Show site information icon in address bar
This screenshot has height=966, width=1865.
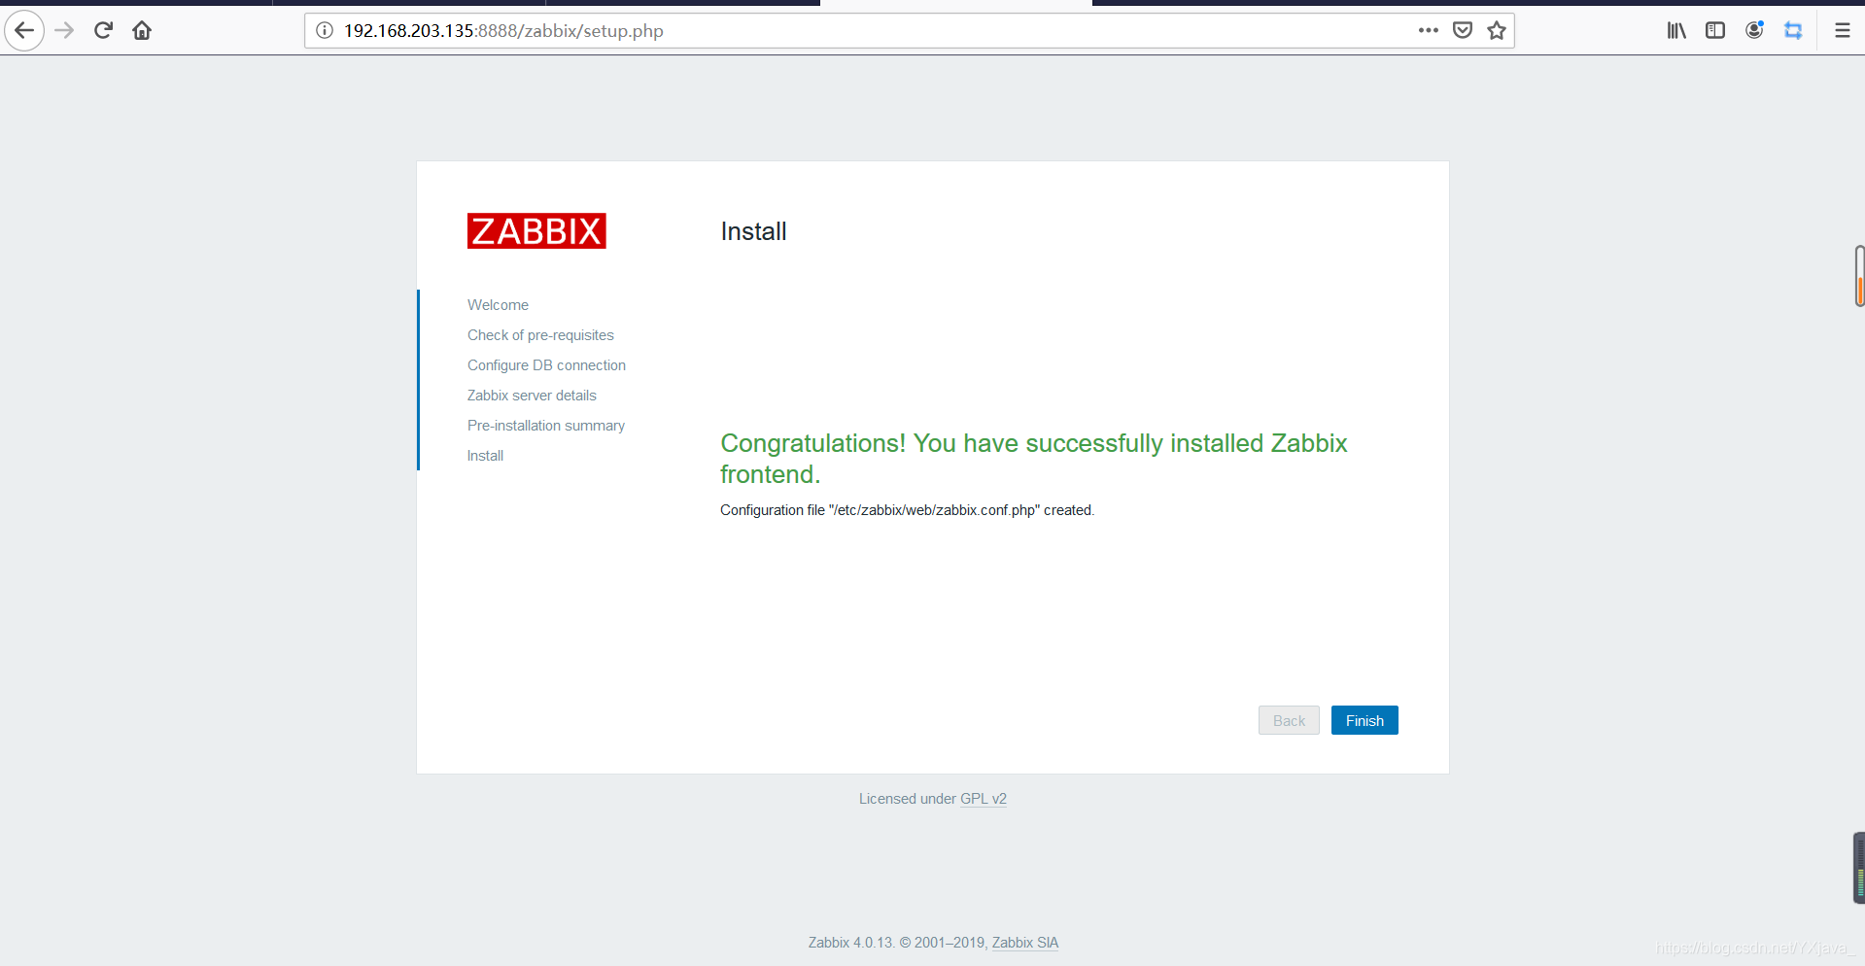[x=325, y=30]
